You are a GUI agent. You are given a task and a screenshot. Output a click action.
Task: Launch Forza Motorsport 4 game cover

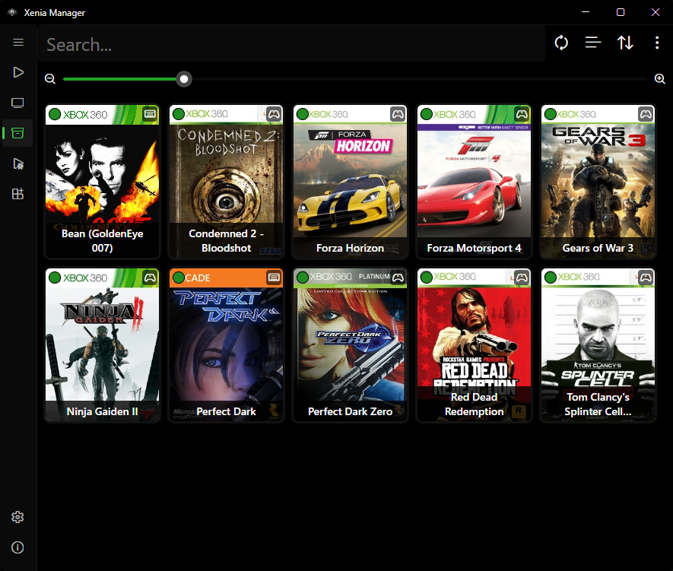[475, 182]
